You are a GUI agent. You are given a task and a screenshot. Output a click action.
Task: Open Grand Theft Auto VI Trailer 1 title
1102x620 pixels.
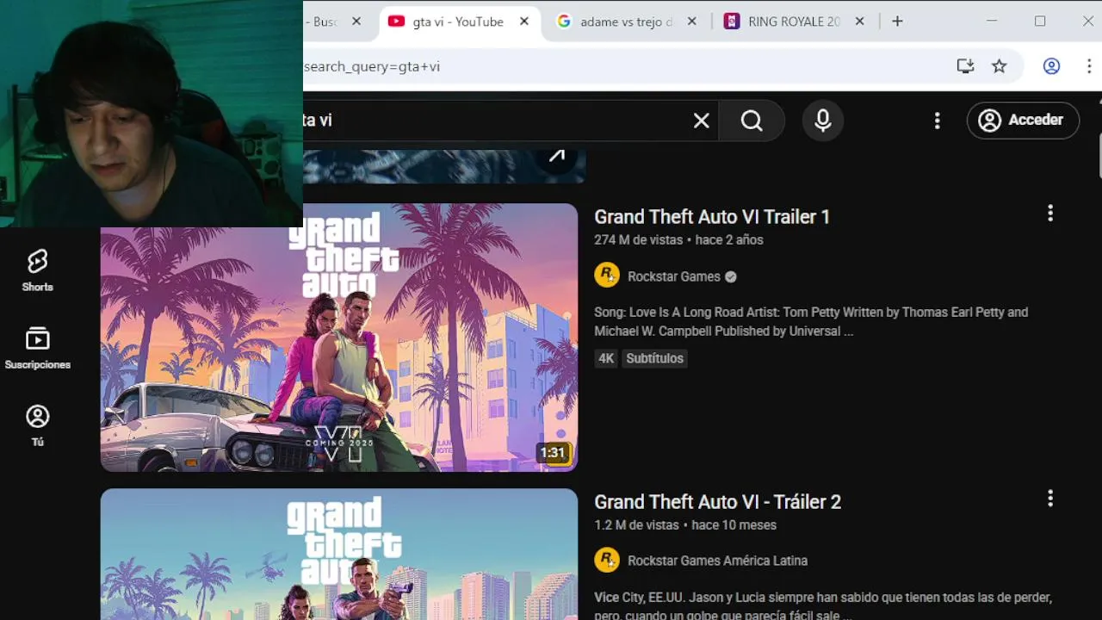[712, 217]
